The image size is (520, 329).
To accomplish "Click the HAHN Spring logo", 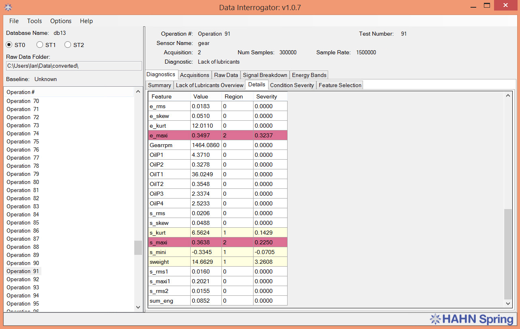I will 471,319.
